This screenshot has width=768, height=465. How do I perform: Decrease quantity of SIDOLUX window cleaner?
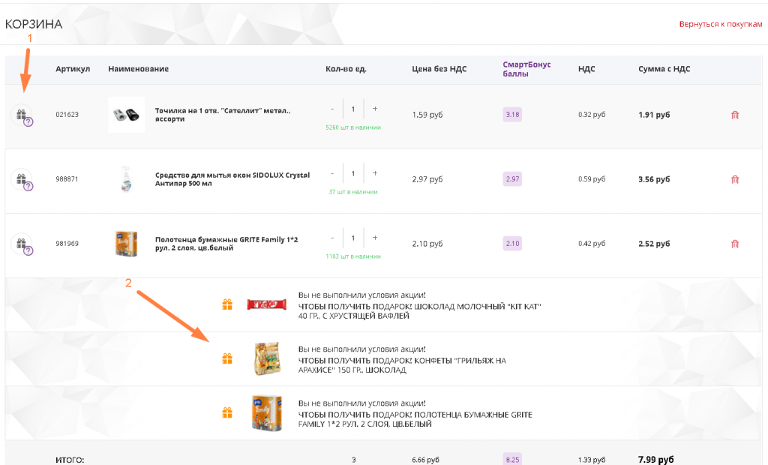click(332, 173)
